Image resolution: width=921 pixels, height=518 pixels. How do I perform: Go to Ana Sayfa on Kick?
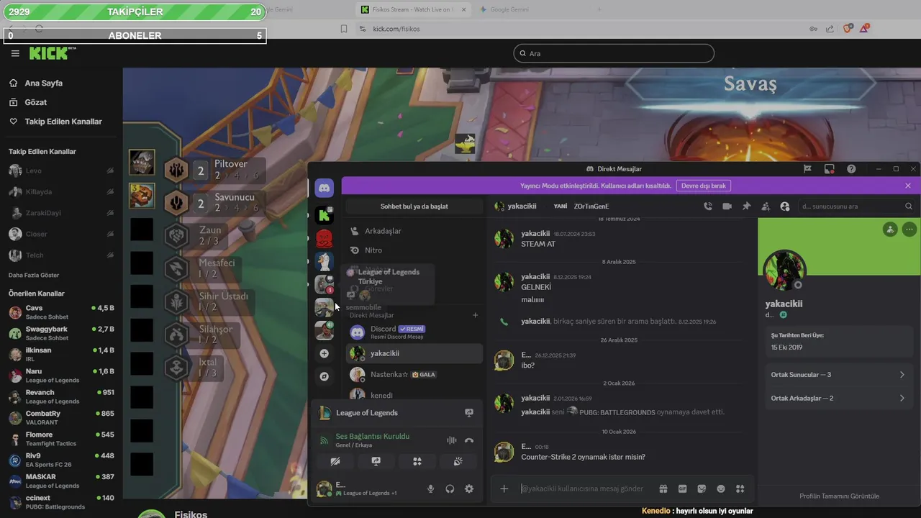(44, 83)
